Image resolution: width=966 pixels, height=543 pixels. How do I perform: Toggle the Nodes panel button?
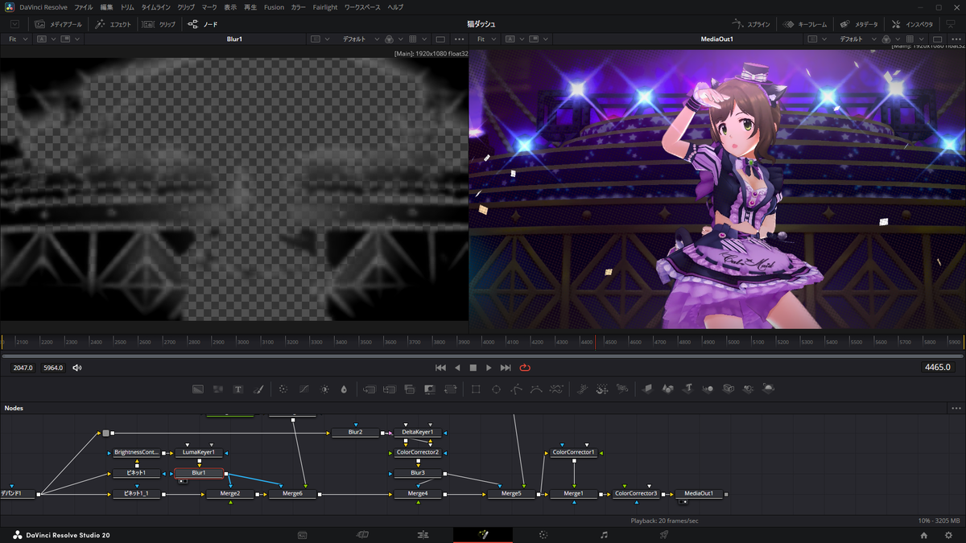click(203, 24)
